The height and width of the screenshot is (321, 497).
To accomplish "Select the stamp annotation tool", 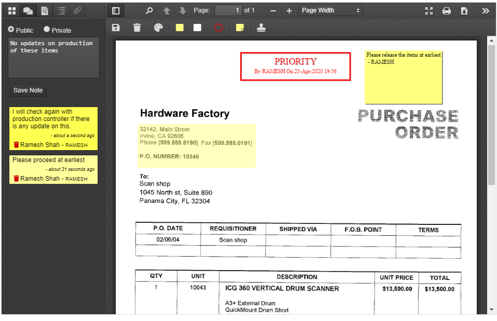I will coord(261,28).
